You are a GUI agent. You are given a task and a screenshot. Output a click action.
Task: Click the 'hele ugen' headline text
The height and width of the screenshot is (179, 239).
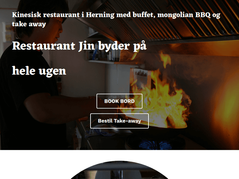39,71
